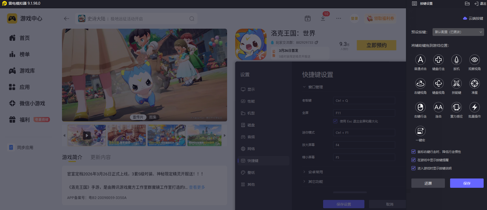Click the search magnifier icon

pyautogui.click(x=192, y=19)
